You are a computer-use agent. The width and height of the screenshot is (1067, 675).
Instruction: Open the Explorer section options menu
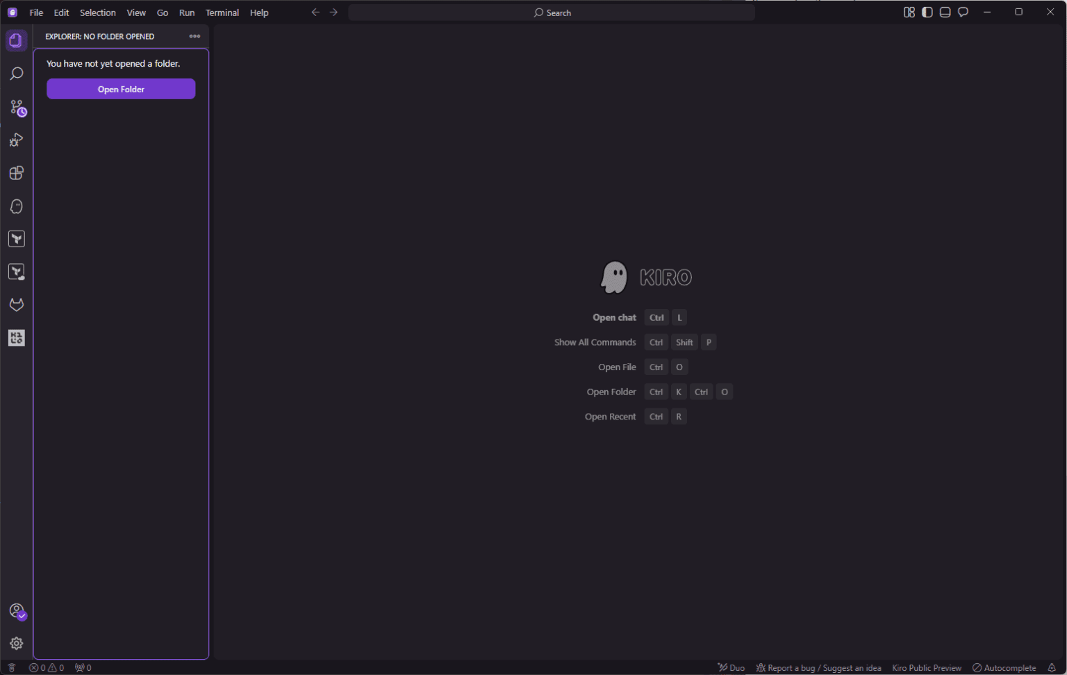(x=195, y=36)
